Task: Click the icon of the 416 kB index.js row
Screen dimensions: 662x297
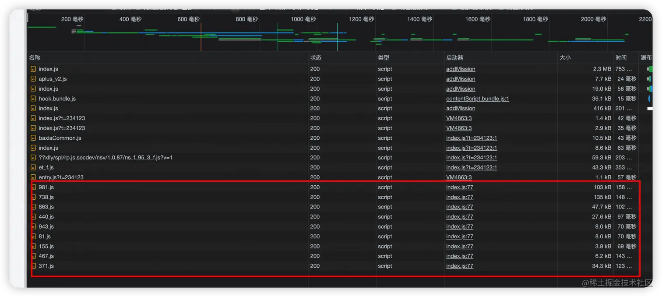Action: (x=33, y=109)
